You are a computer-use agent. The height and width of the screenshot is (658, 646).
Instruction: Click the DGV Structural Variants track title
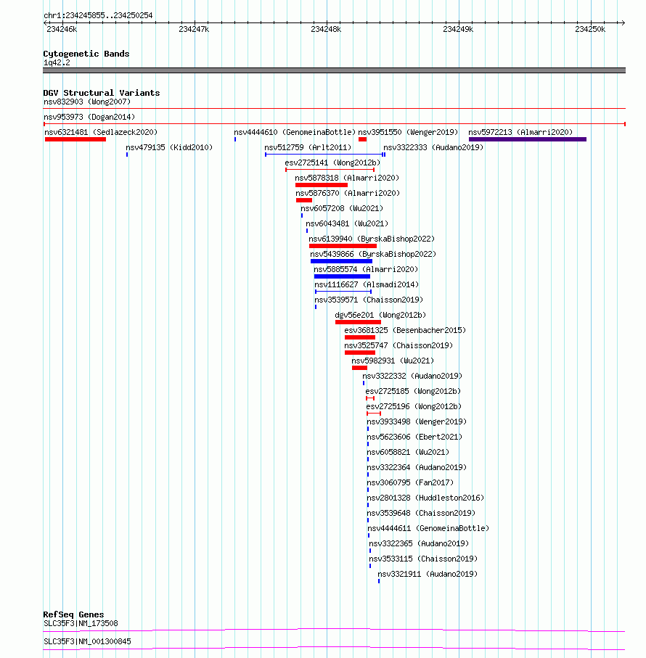102,93
